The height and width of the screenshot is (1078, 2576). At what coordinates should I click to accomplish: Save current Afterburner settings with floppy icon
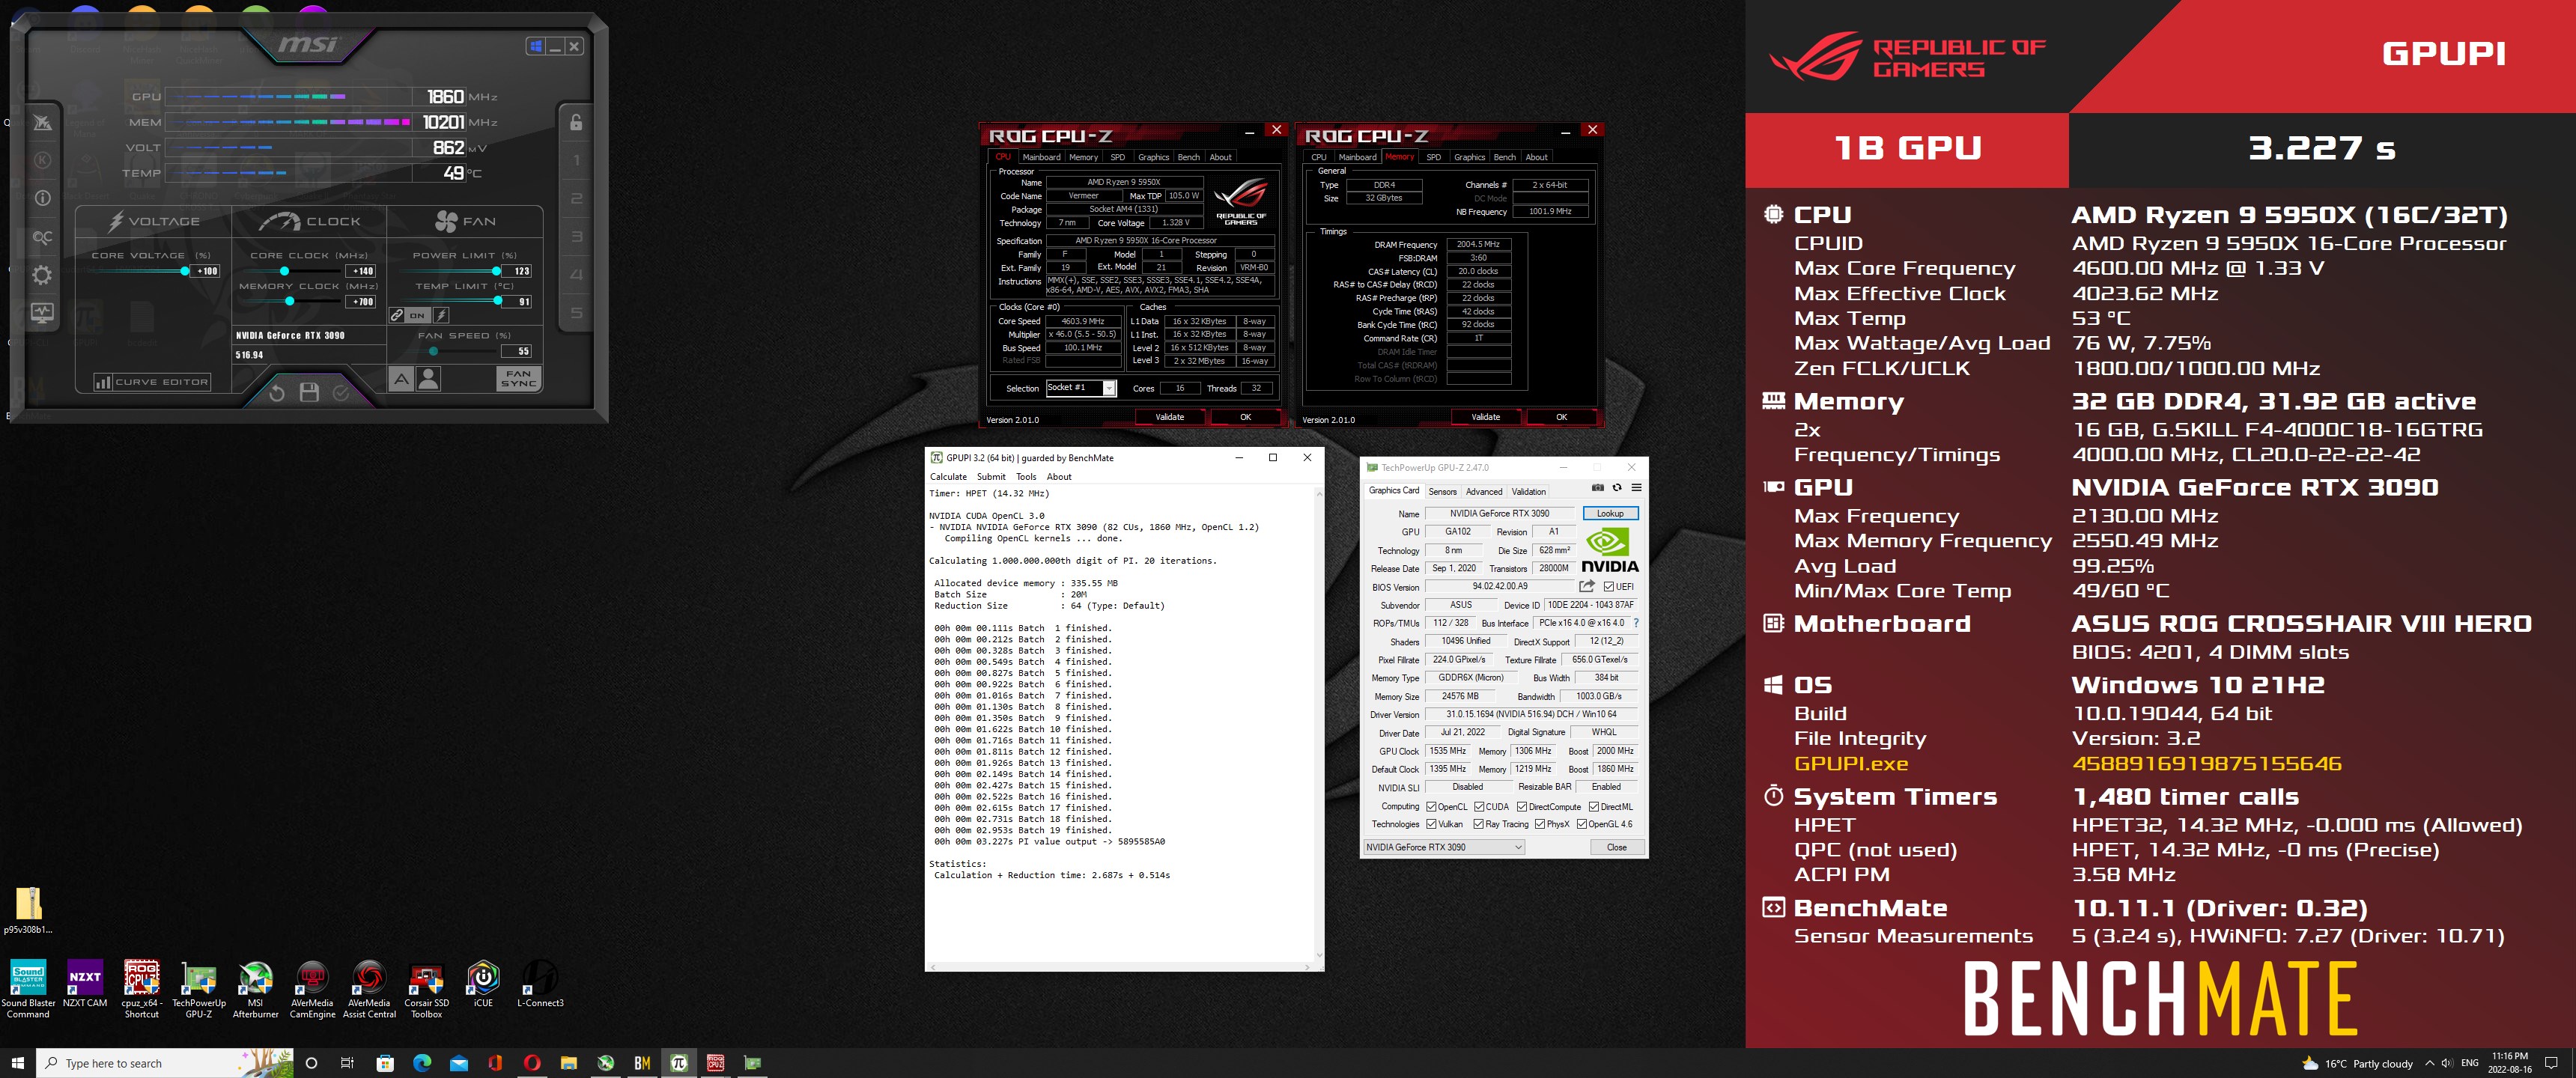[309, 393]
